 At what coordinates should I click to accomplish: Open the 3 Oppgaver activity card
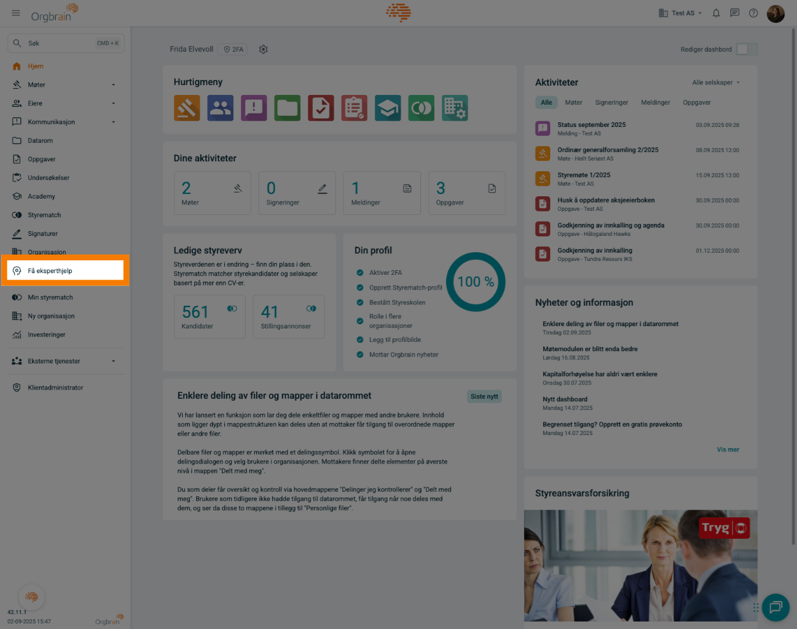click(x=467, y=193)
